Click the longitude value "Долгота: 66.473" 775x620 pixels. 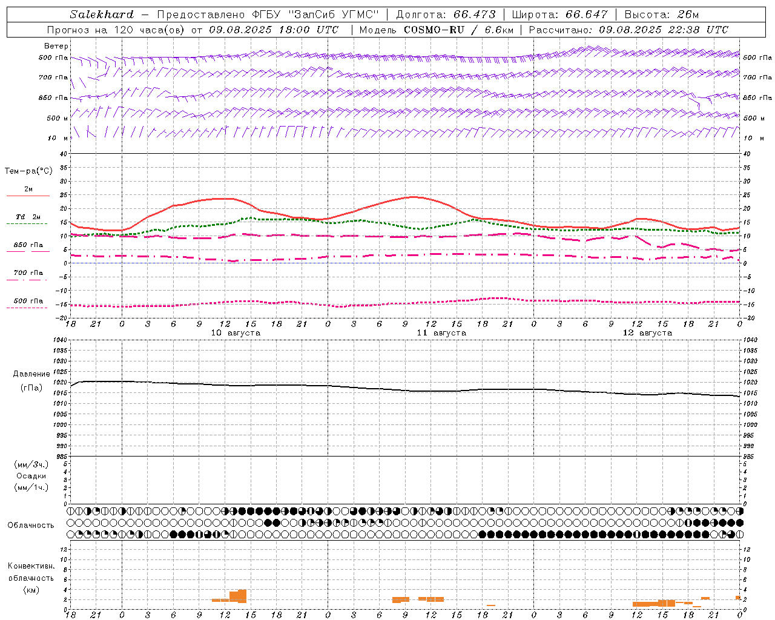click(x=446, y=15)
